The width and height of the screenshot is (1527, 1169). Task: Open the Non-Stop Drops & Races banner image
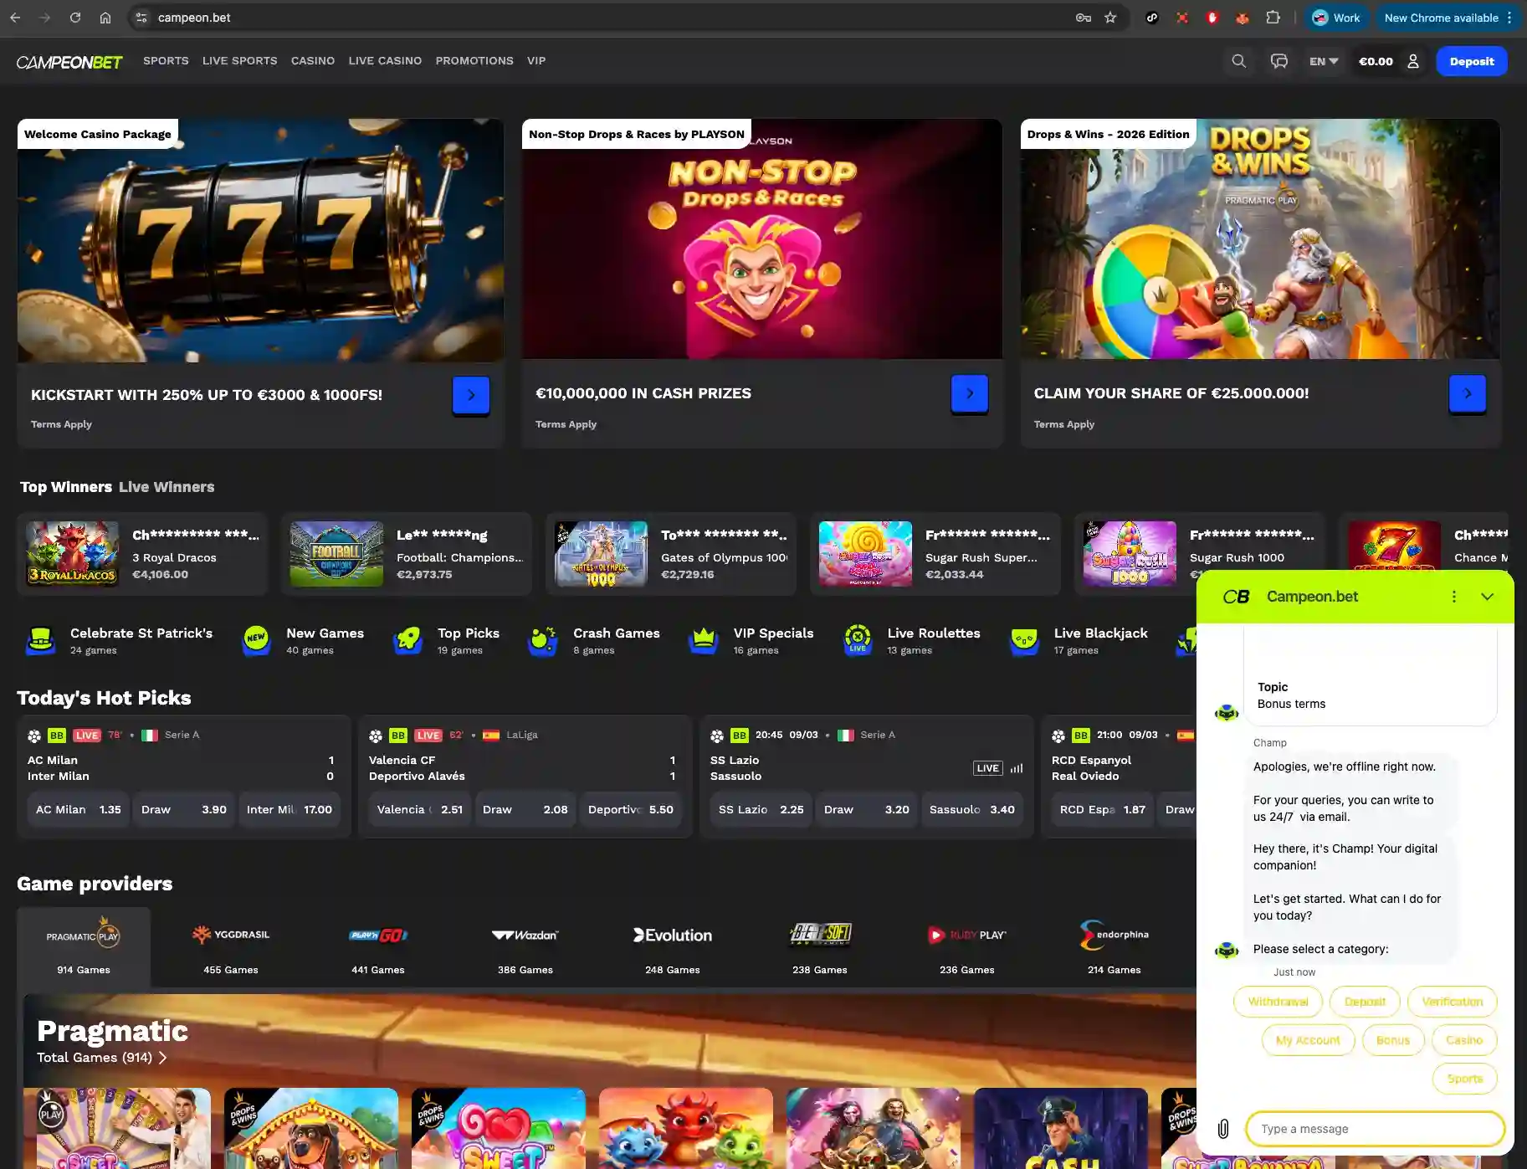coord(761,239)
